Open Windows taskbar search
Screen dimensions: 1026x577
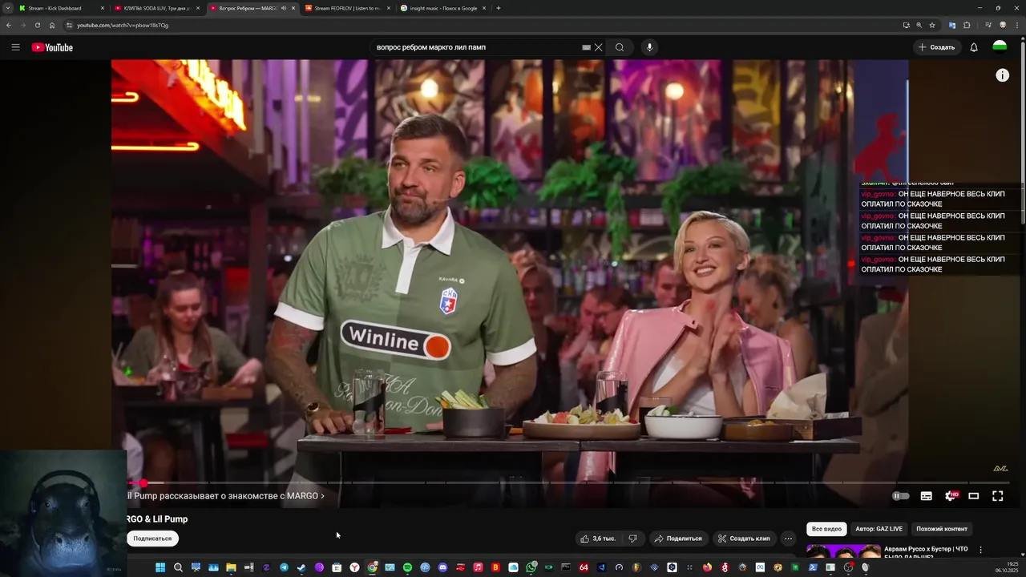pos(178,567)
